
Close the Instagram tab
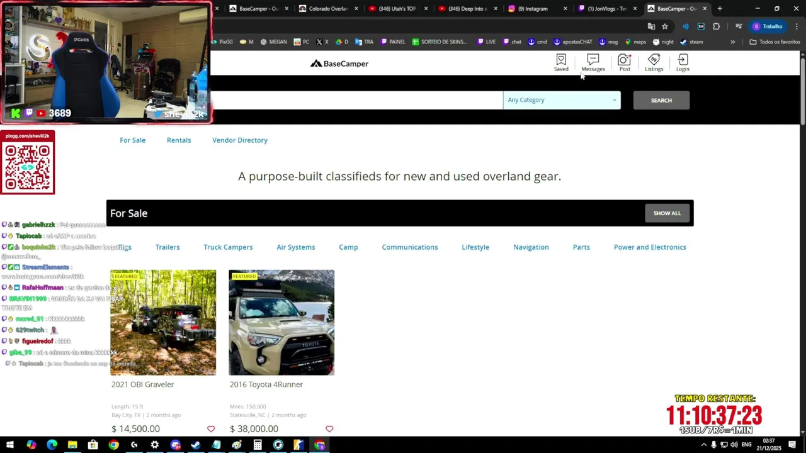[x=565, y=9]
